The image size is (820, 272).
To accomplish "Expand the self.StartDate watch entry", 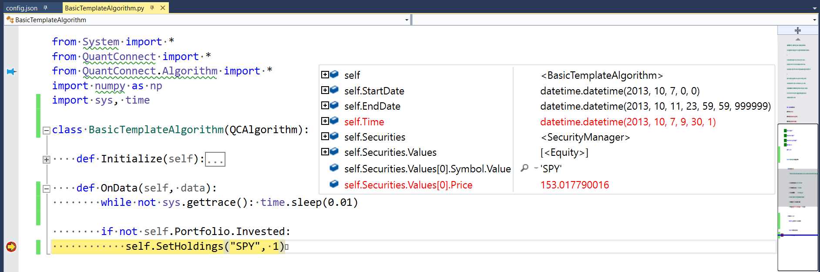I will [x=325, y=90].
